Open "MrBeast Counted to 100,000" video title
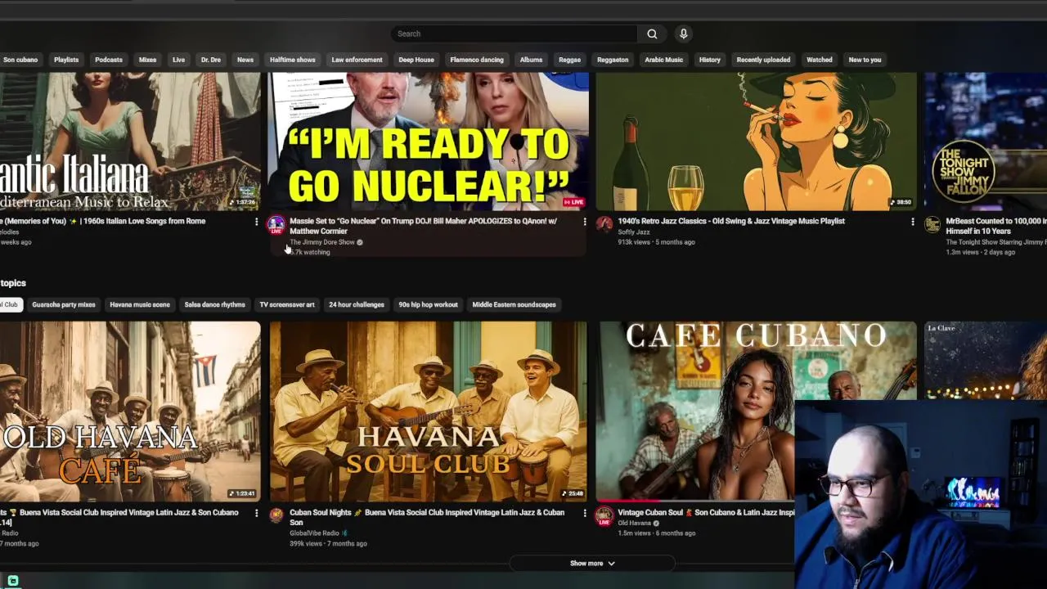 tap(996, 226)
